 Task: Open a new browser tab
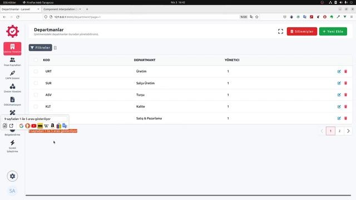(x=87, y=9)
